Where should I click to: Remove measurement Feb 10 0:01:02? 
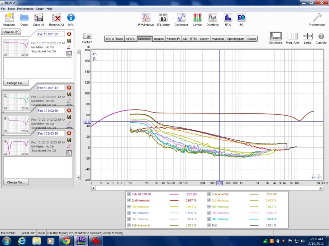(69, 34)
